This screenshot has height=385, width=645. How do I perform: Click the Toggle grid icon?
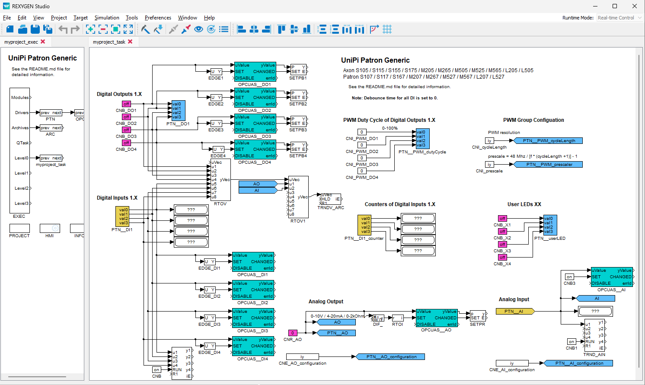pyautogui.click(x=387, y=29)
